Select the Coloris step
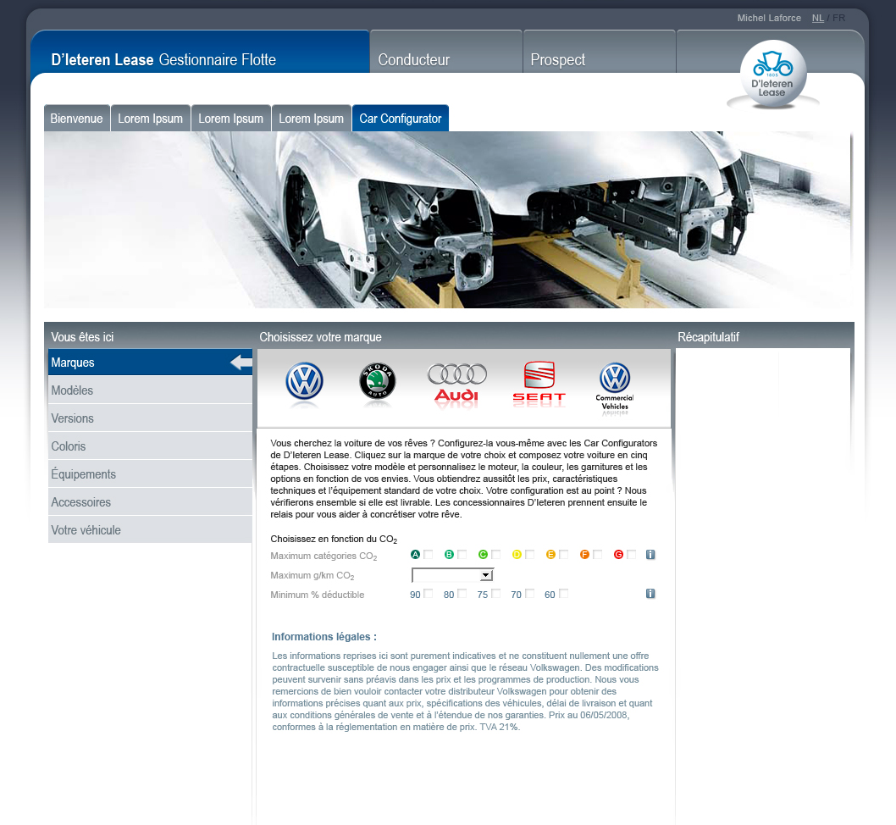 click(x=150, y=446)
